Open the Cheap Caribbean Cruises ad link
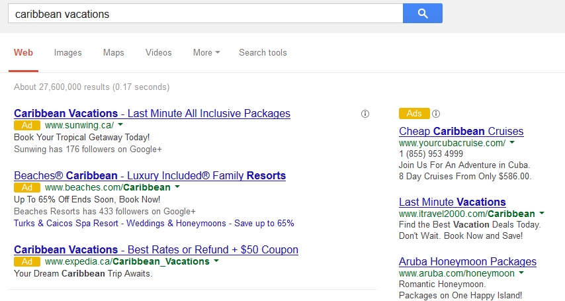The width and height of the screenshot is (565, 301). (461, 131)
